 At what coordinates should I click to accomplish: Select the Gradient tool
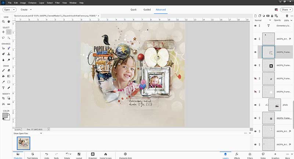tap(9, 76)
